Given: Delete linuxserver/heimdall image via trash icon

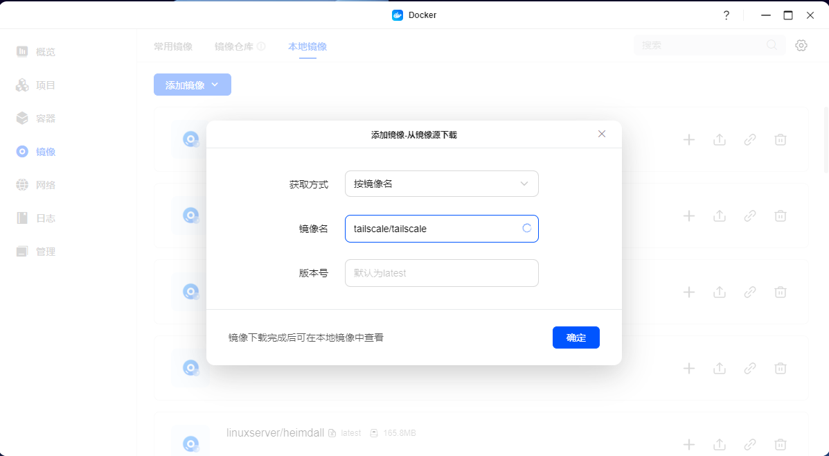Looking at the screenshot, I should click(781, 444).
